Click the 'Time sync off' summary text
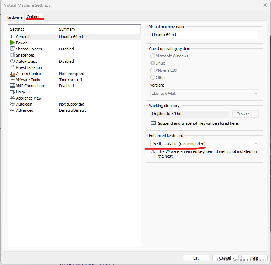The height and width of the screenshot is (265, 271). point(71,80)
